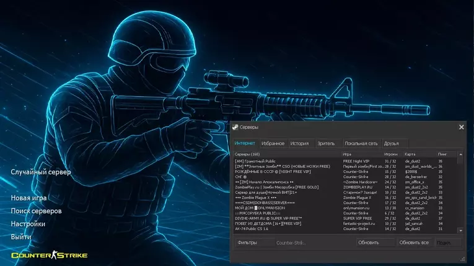Sort list by Игроки column header
Viewport: 474px width, 266px height.
coord(390,154)
